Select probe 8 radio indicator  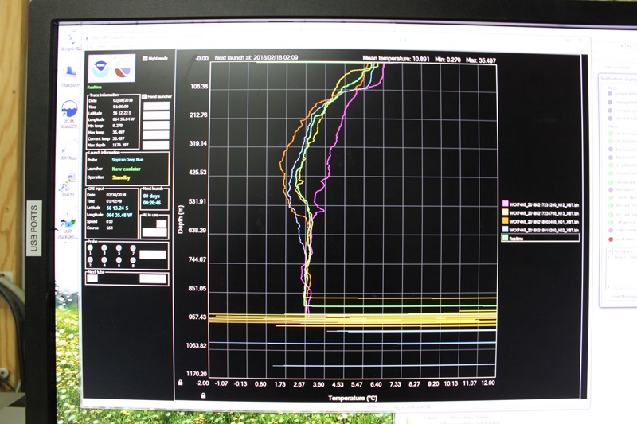point(132,260)
